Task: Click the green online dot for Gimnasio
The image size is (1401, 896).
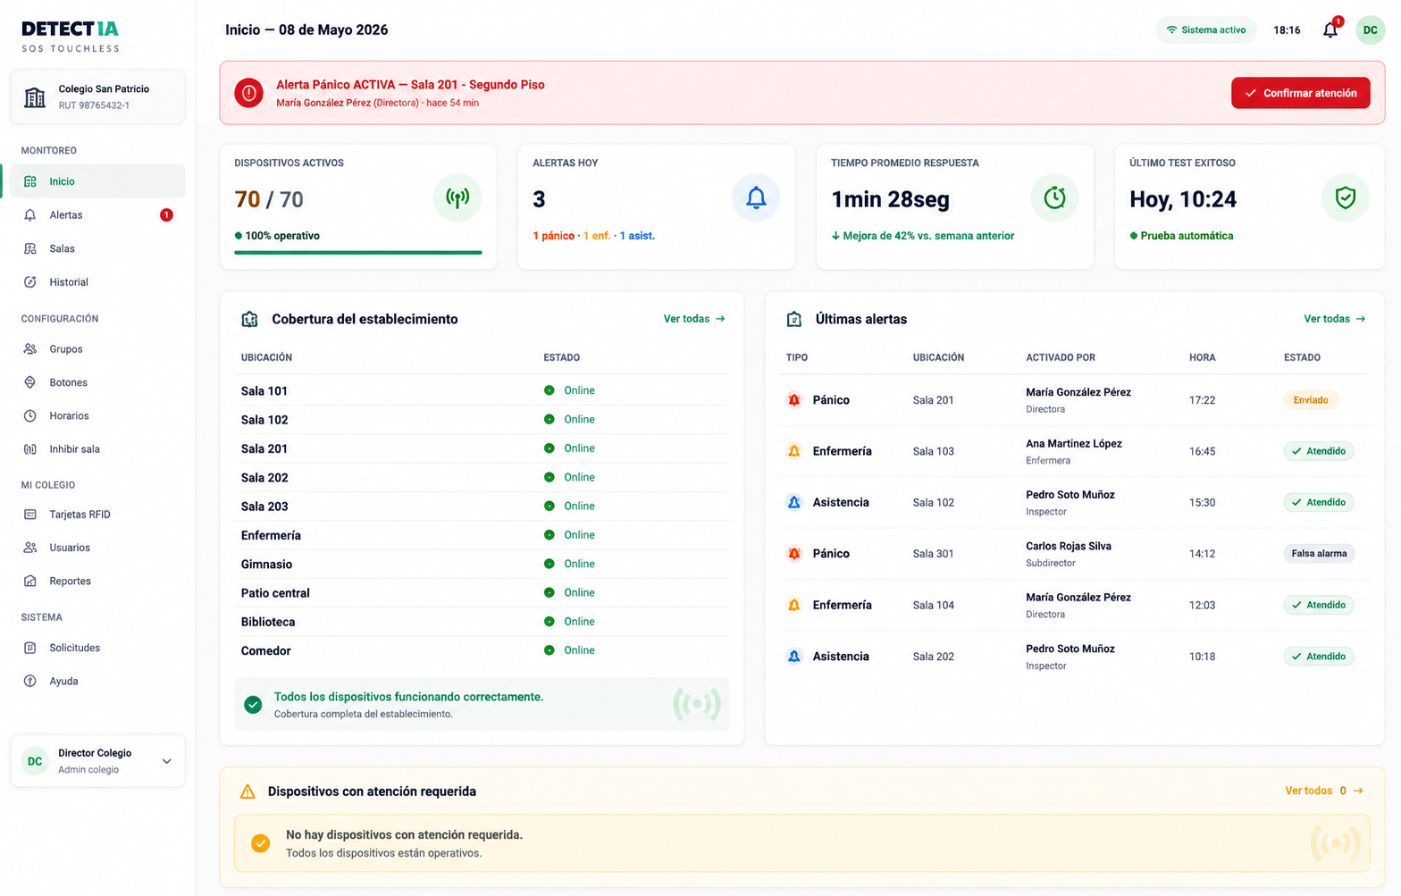Action: [549, 564]
